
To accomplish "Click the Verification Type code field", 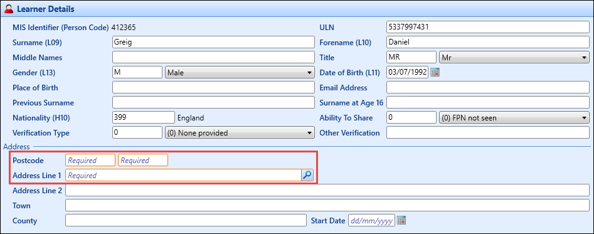I will click(137, 133).
